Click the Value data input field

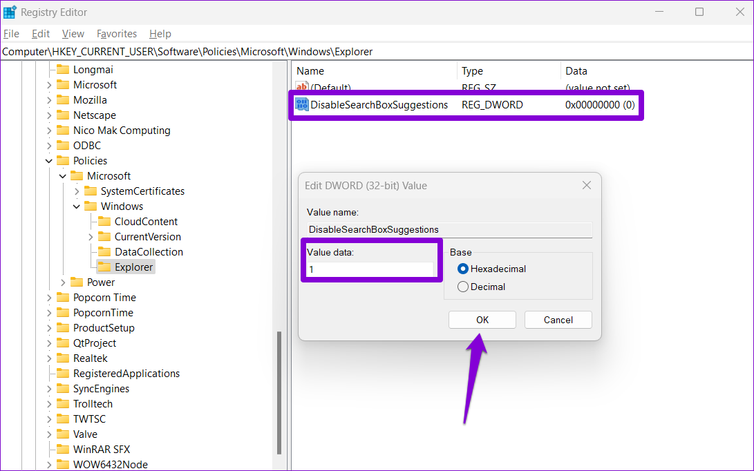point(370,269)
